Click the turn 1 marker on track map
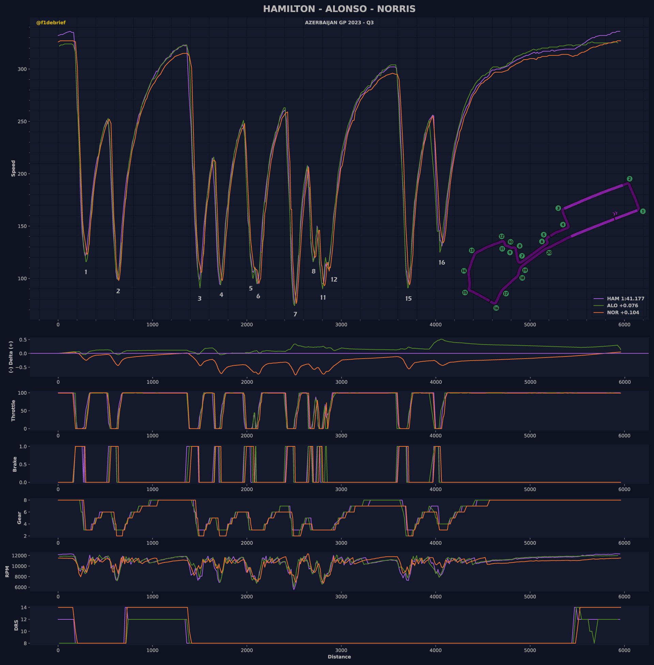Screen dimensions: 654x665 [x=642, y=211]
